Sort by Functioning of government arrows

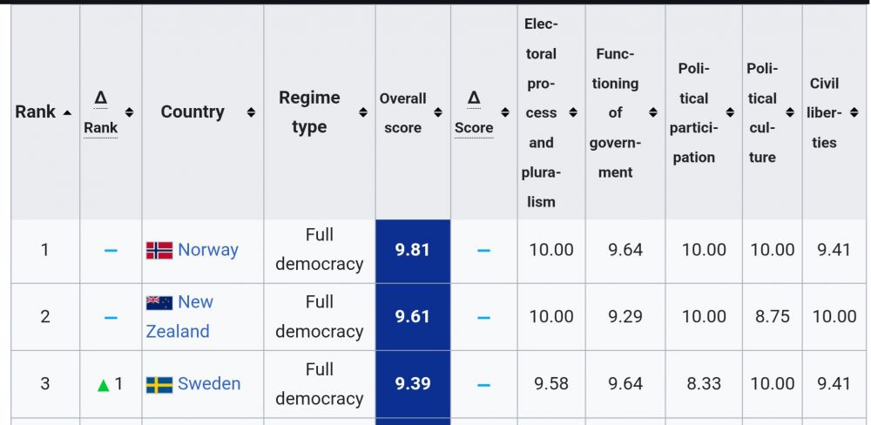(652, 112)
